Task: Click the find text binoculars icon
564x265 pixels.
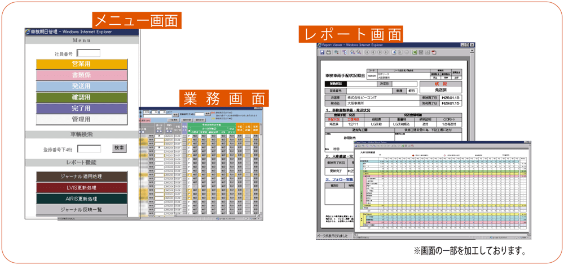Action: tap(352, 52)
